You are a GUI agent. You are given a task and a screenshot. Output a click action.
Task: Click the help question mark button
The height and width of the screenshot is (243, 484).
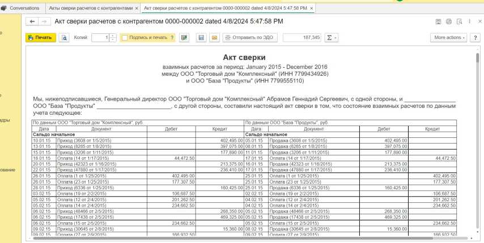pyautogui.click(x=475, y=37)
